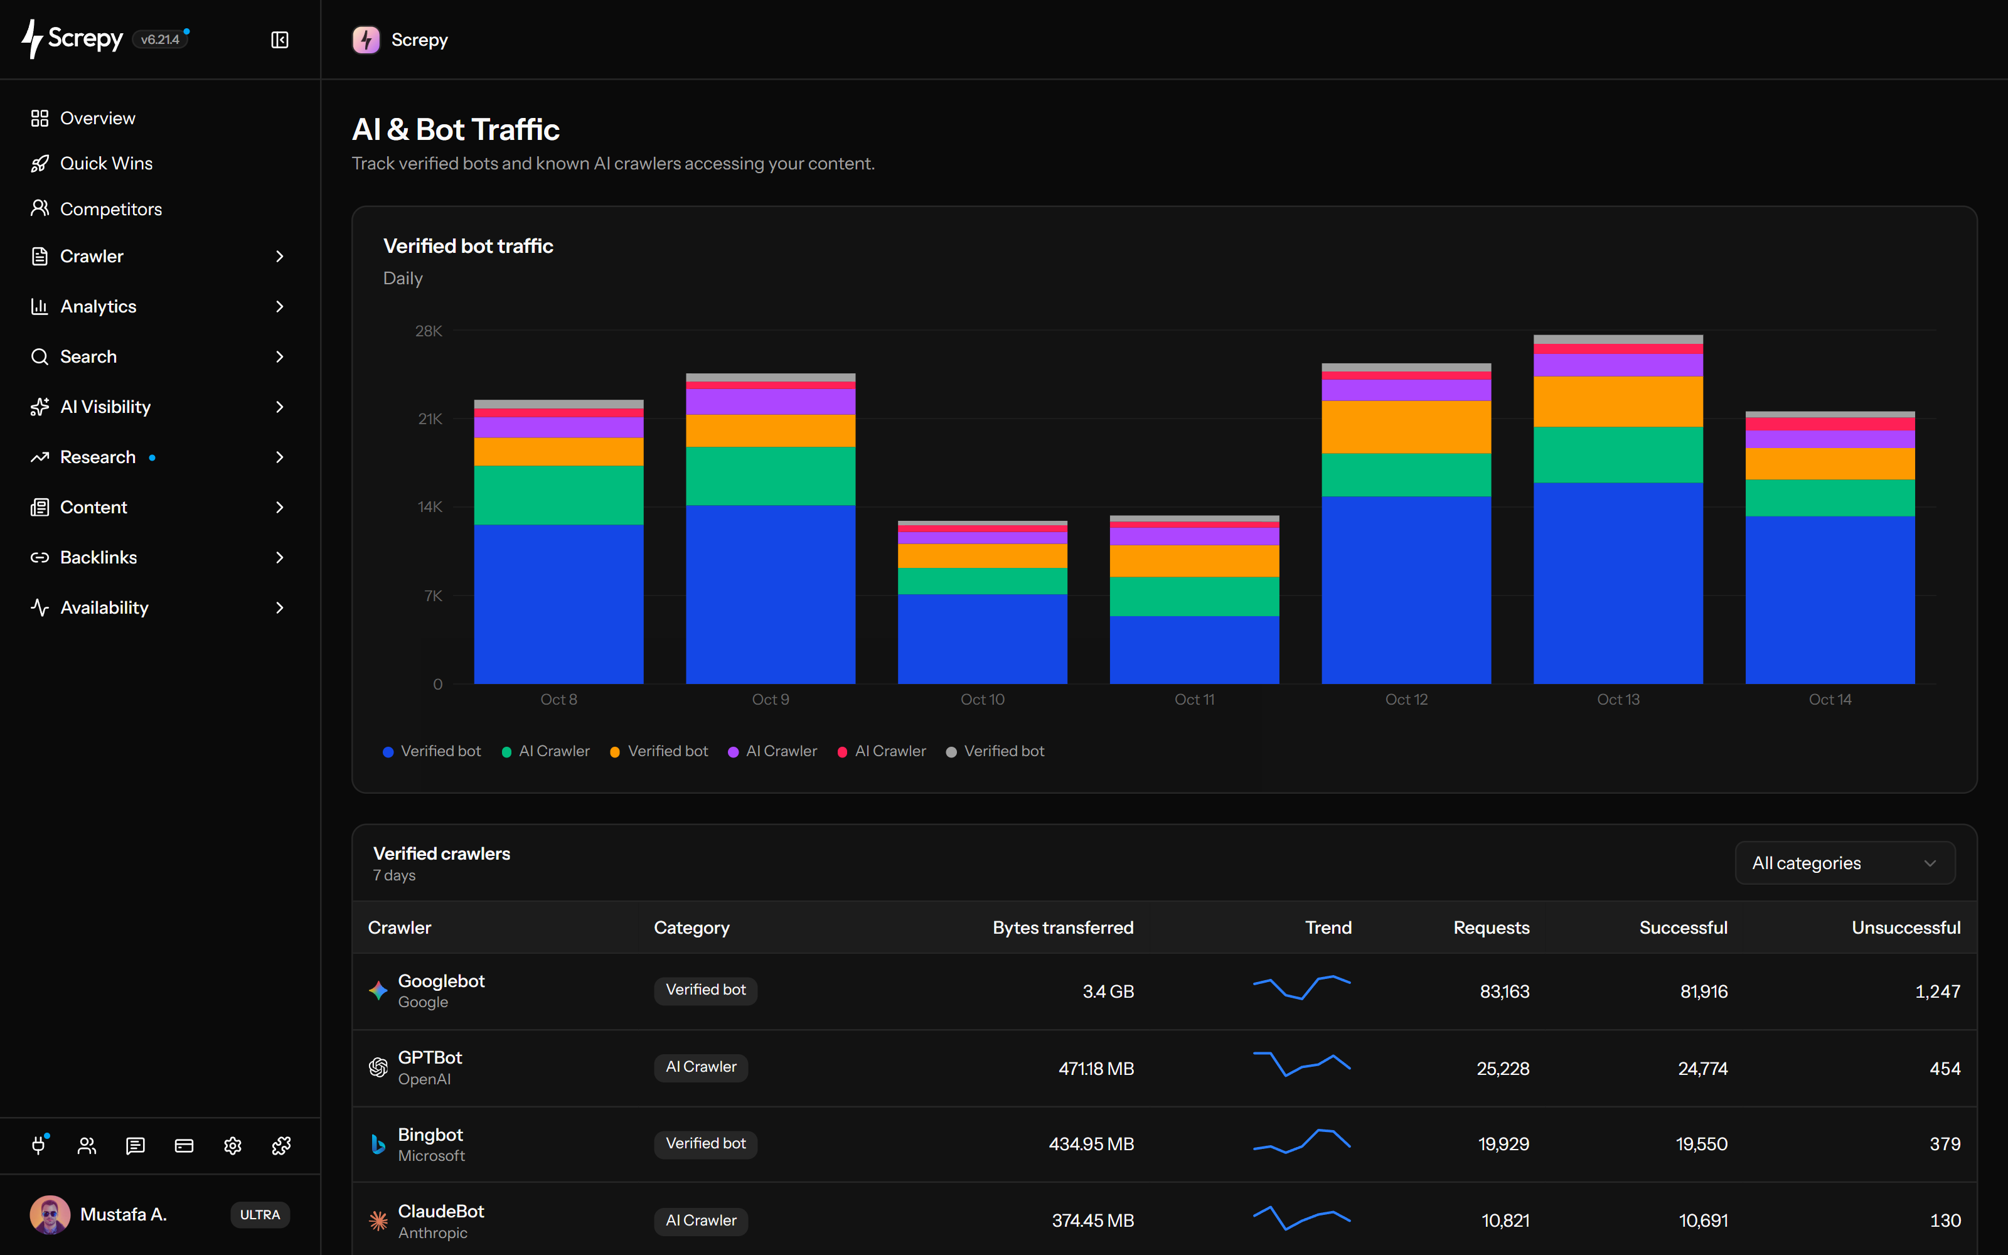Open the team members icon
Image resolution: width=2008 pixels, height=1255 pixels.
[87, 1146]
